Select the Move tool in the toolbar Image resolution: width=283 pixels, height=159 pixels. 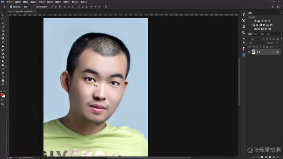[3, 15]
